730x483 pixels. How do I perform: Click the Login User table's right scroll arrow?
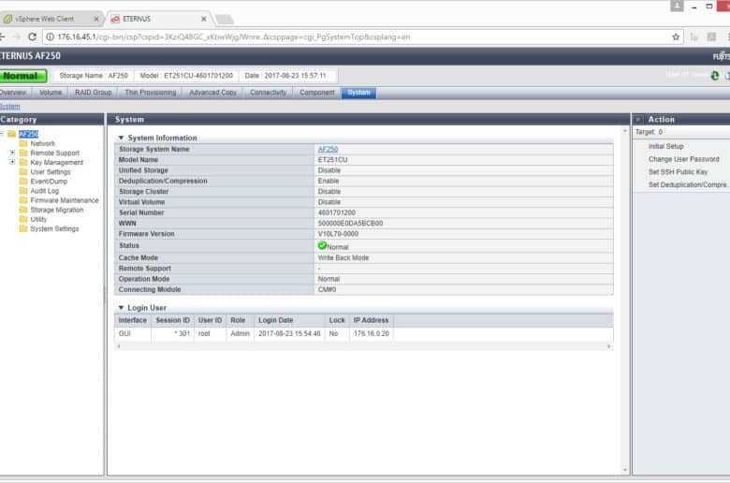pyautogui.click(x=608, y=346)
